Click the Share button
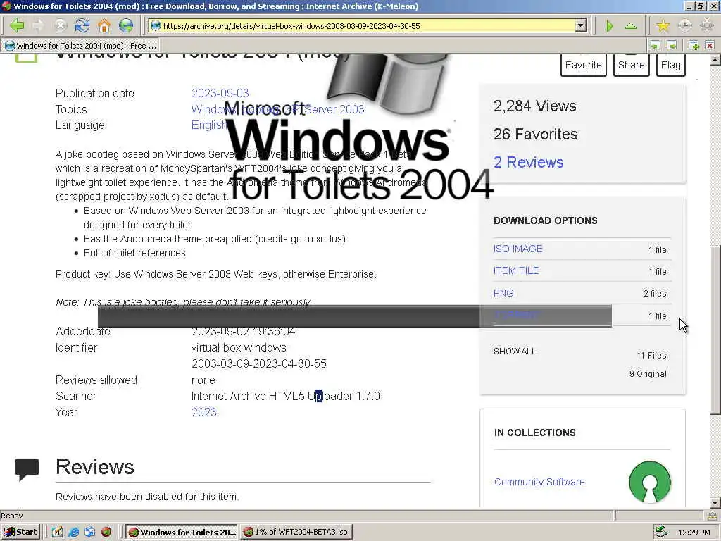This screenshot has height=541, width=721. click(631, 65)
